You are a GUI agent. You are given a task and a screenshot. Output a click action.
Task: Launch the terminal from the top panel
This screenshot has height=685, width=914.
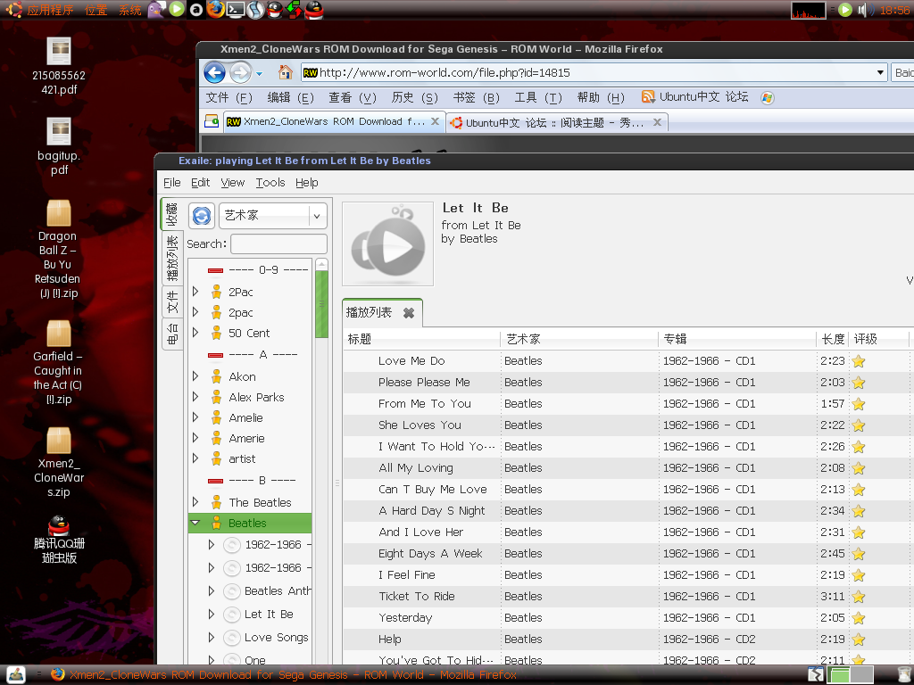click(x=236, y=9)
